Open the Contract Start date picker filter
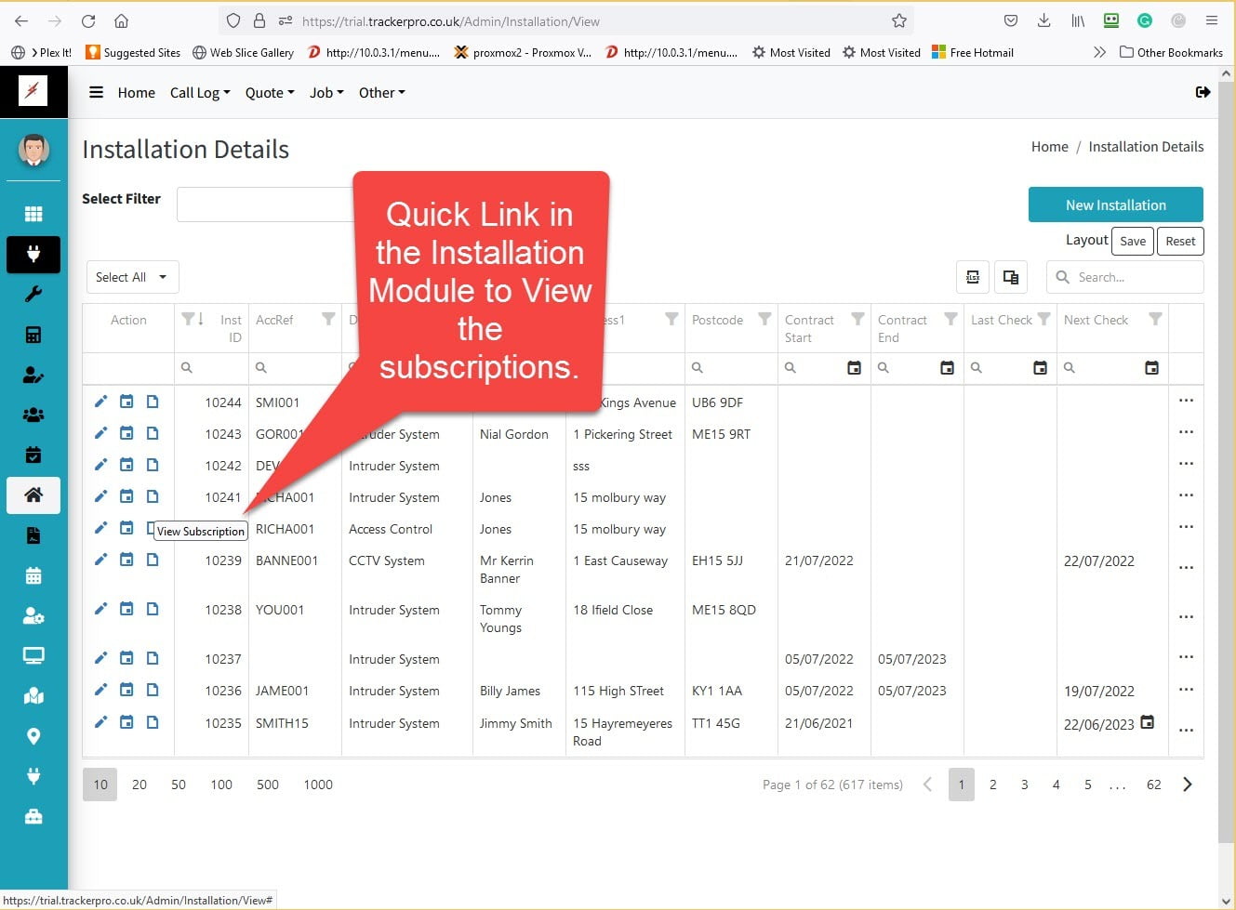 (854, 368)
